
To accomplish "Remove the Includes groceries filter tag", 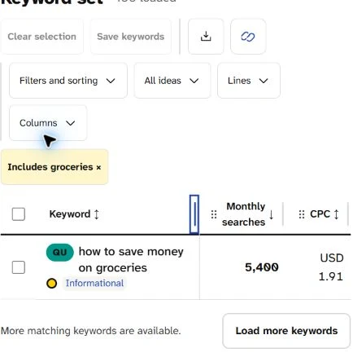I will pos(98,167).
